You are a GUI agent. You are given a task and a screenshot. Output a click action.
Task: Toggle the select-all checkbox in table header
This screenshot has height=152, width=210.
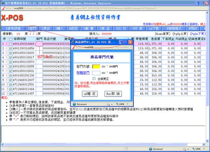10,39
